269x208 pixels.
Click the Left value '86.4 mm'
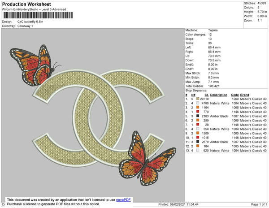pyautogui.click(x=214, y=48)
